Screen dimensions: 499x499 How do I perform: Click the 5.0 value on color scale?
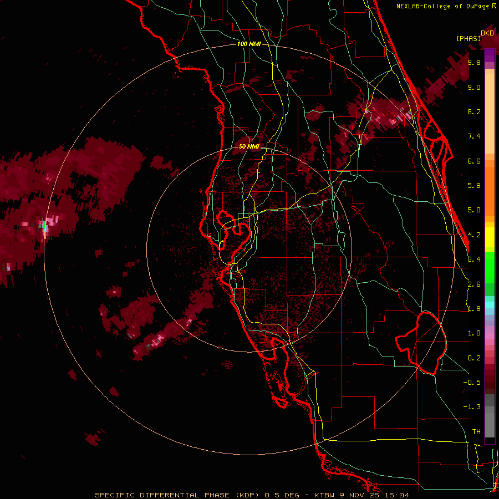click(474, 210)
